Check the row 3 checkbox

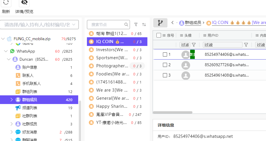tap(165, 75)
